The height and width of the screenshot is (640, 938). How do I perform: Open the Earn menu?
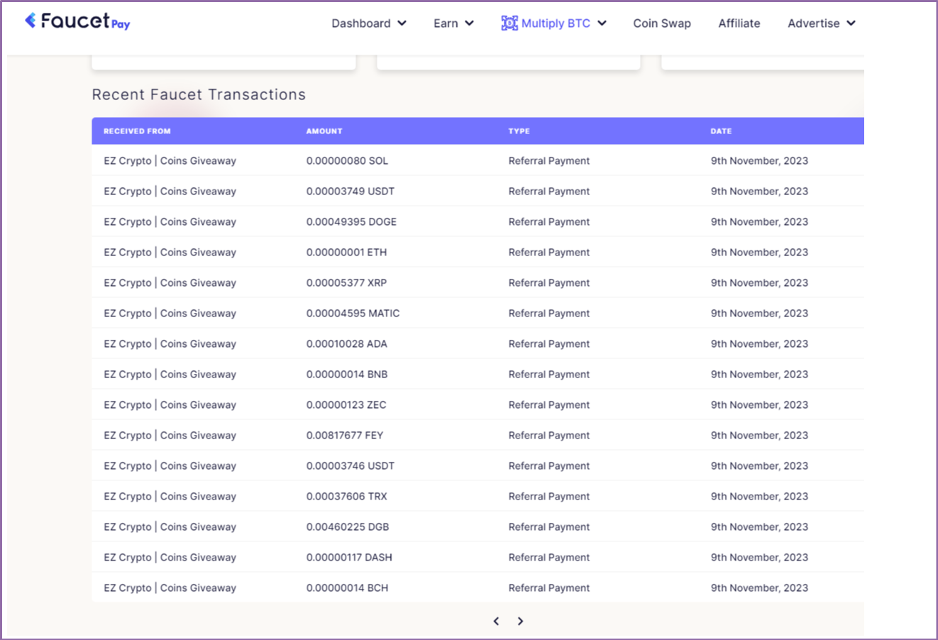453,23
